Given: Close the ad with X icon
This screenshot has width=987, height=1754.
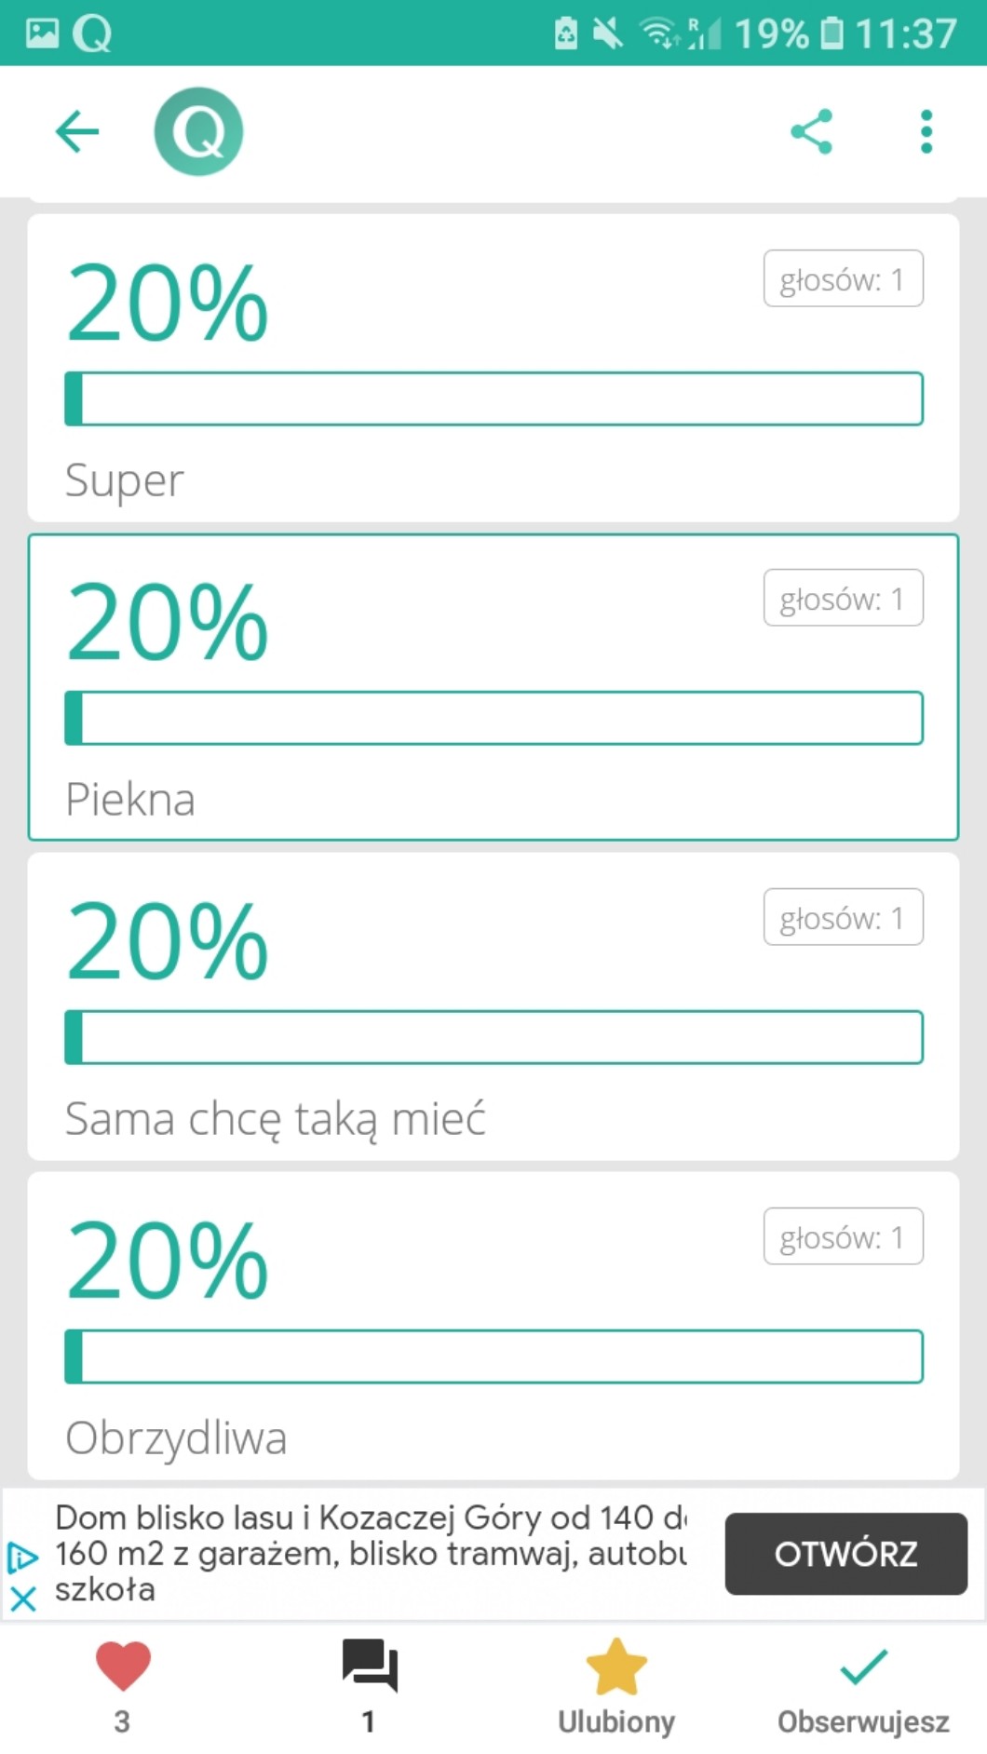Looking at the screenshot, I should (23, 1599).
